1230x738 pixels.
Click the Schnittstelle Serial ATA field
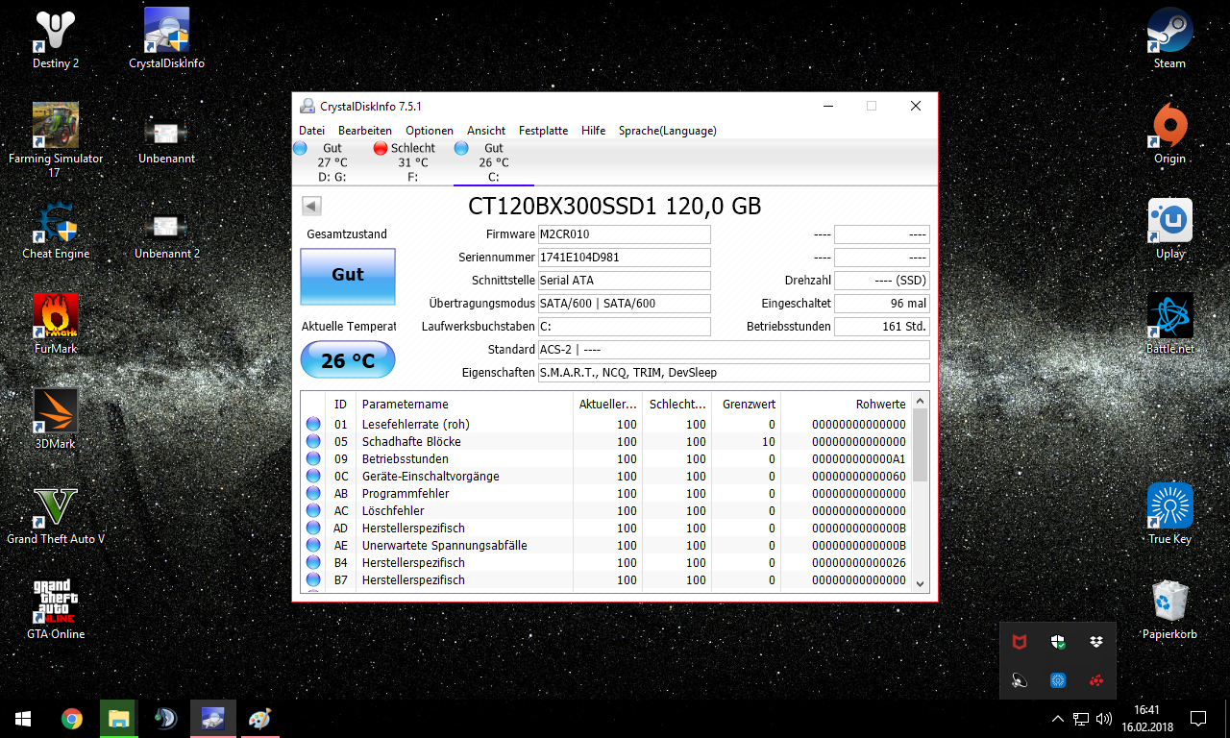(x=624, y=281)
